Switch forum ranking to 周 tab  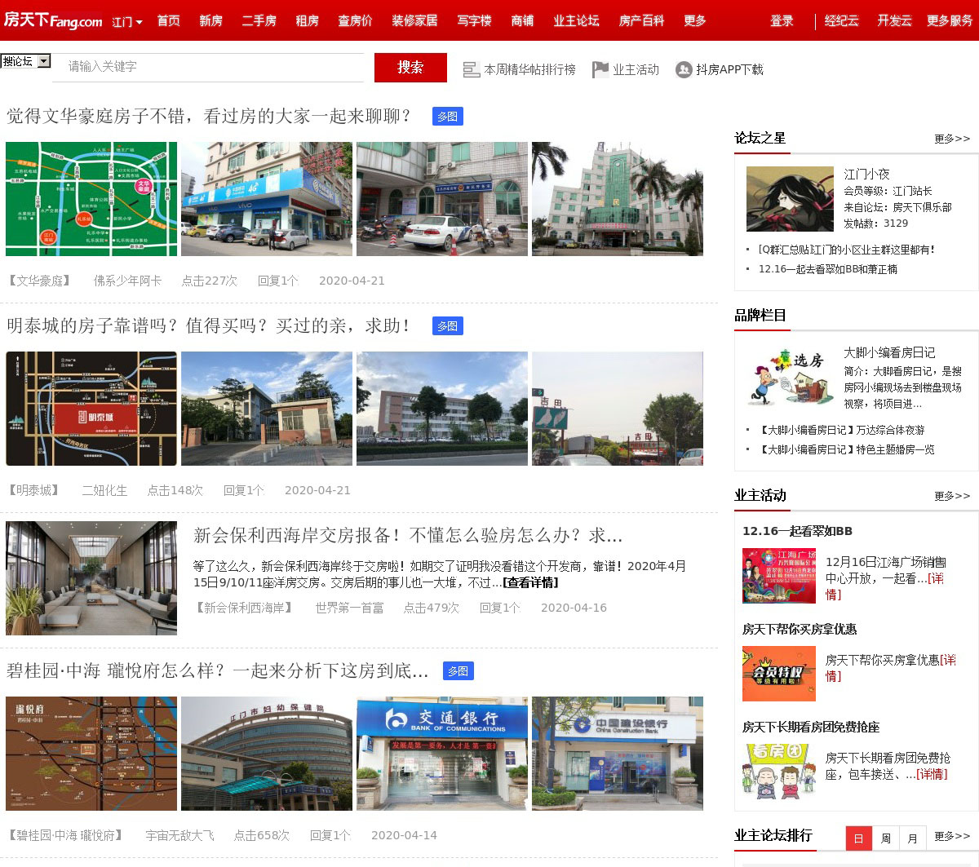click(885, 838)
